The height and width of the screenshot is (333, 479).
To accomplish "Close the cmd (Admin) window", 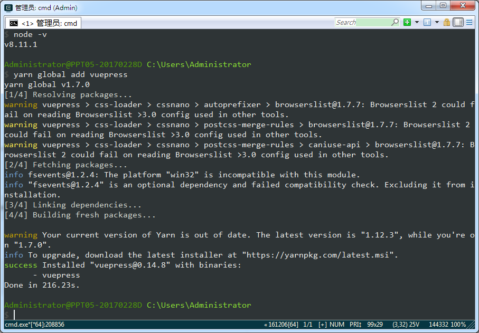I will tap(463, 5).
